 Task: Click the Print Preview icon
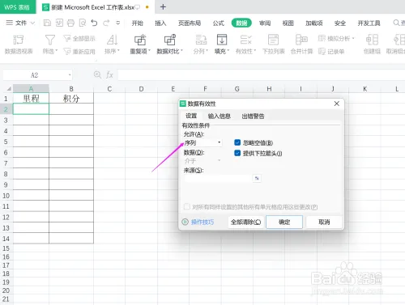[x=83, y=23]
